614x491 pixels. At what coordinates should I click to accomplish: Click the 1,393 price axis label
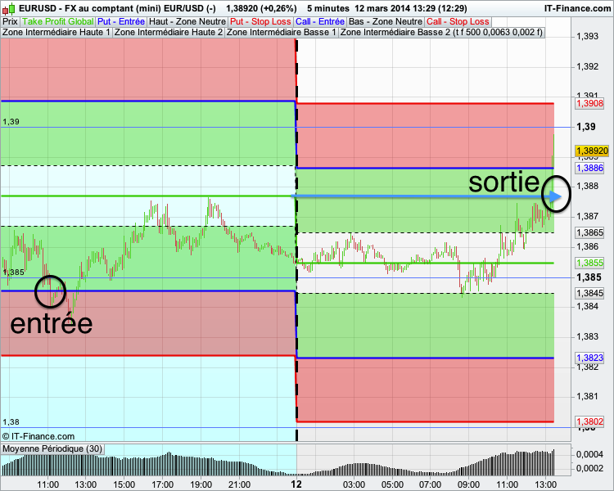click(x=587, y=36)
